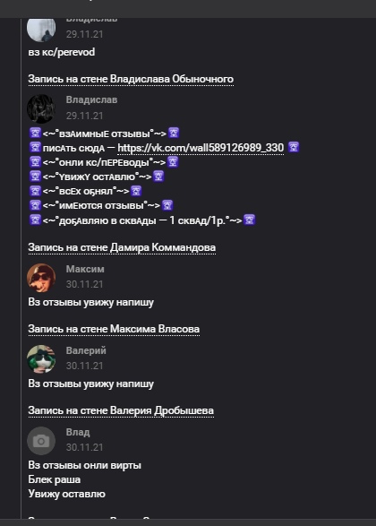Click the author name Влад
Viewport: 376px width, 526px height.
click(x=78, y=432)
